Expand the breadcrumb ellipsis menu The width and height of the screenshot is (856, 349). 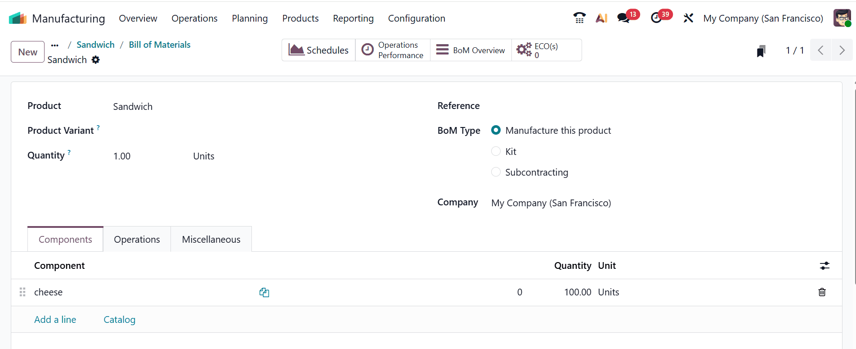tap(55, 45)
